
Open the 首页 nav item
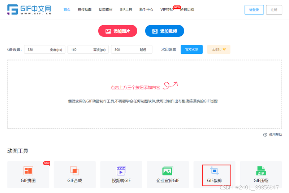pos(67,10)
